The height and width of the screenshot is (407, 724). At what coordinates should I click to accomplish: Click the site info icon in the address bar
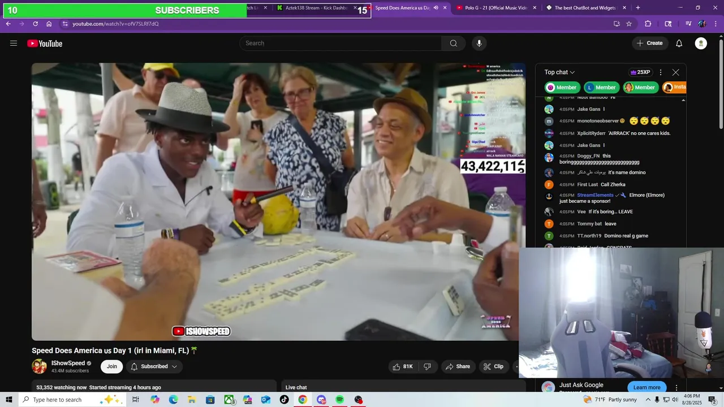(65, 24)
